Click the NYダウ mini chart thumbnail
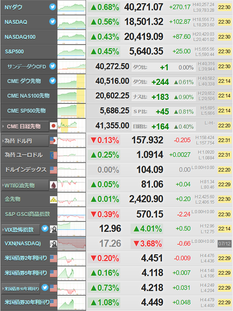233x311 pixels. tap(71, 7)
